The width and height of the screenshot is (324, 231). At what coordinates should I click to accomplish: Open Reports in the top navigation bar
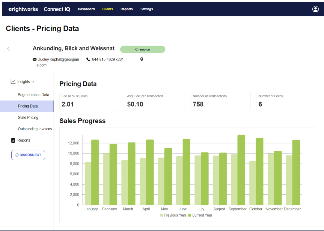[x=126, y=9]
